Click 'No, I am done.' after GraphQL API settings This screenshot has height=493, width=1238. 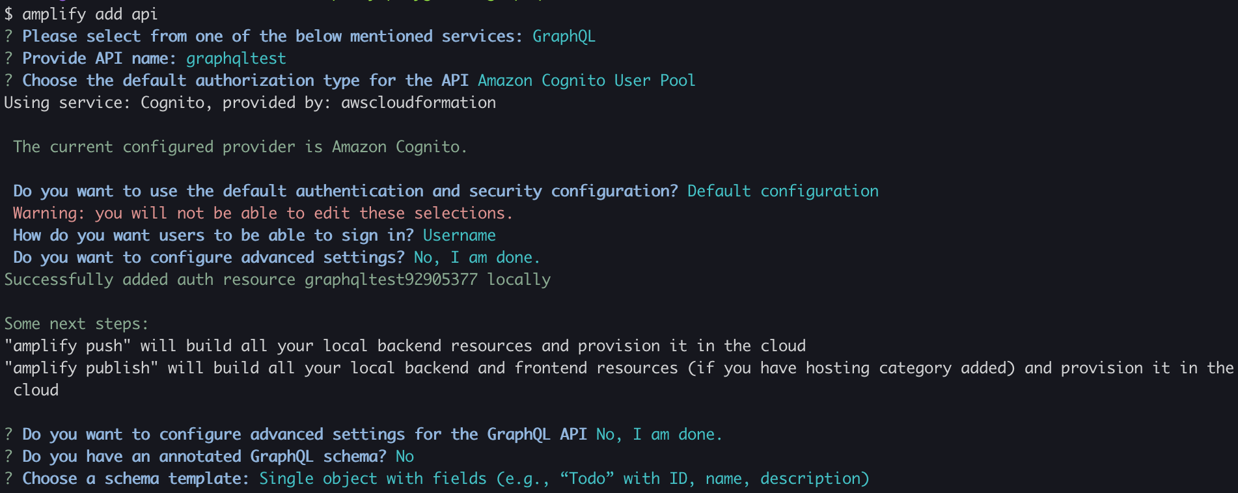point(659,434)
